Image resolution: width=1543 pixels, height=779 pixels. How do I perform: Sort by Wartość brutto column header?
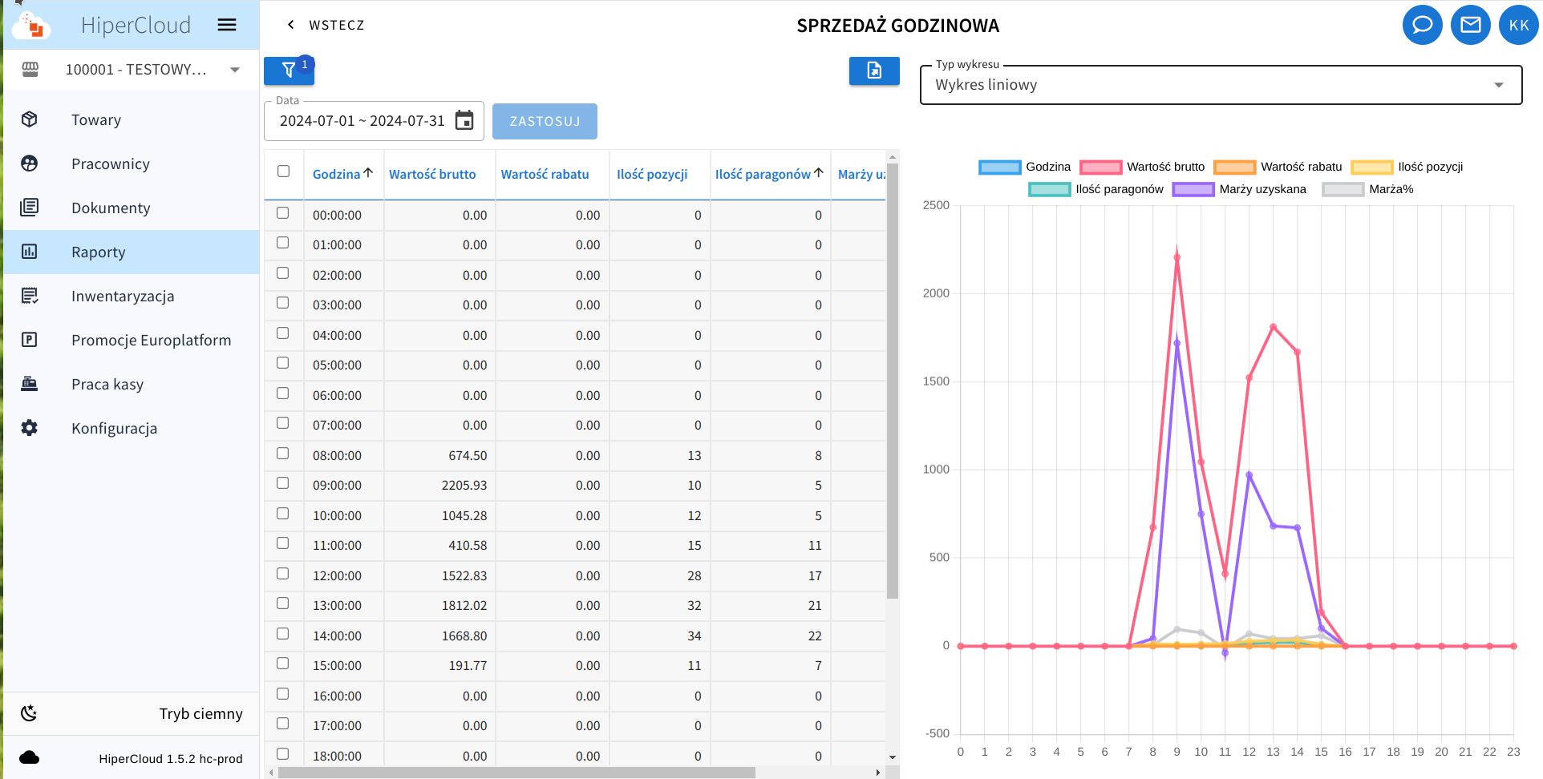(432, 174)
